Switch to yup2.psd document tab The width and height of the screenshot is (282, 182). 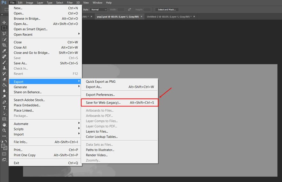coord(118,17)
